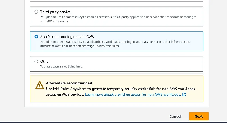
Task: Click the warning triangle icon
Action: point(39,85)
